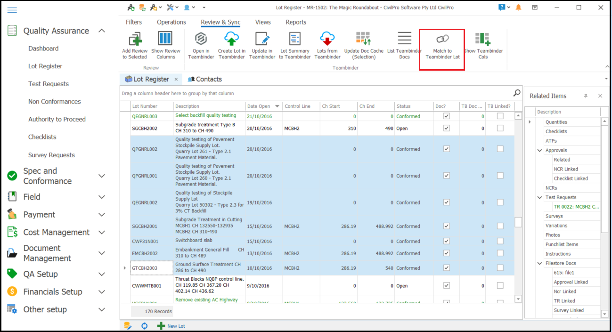The width and height of the screenshot is (612, 332).
Task: Click the Related Items scrollbar down arrow
Action: point(605,314)
